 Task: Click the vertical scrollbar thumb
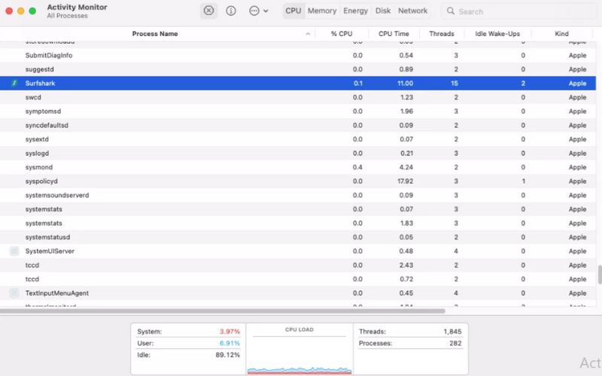(x=599, y=274)
